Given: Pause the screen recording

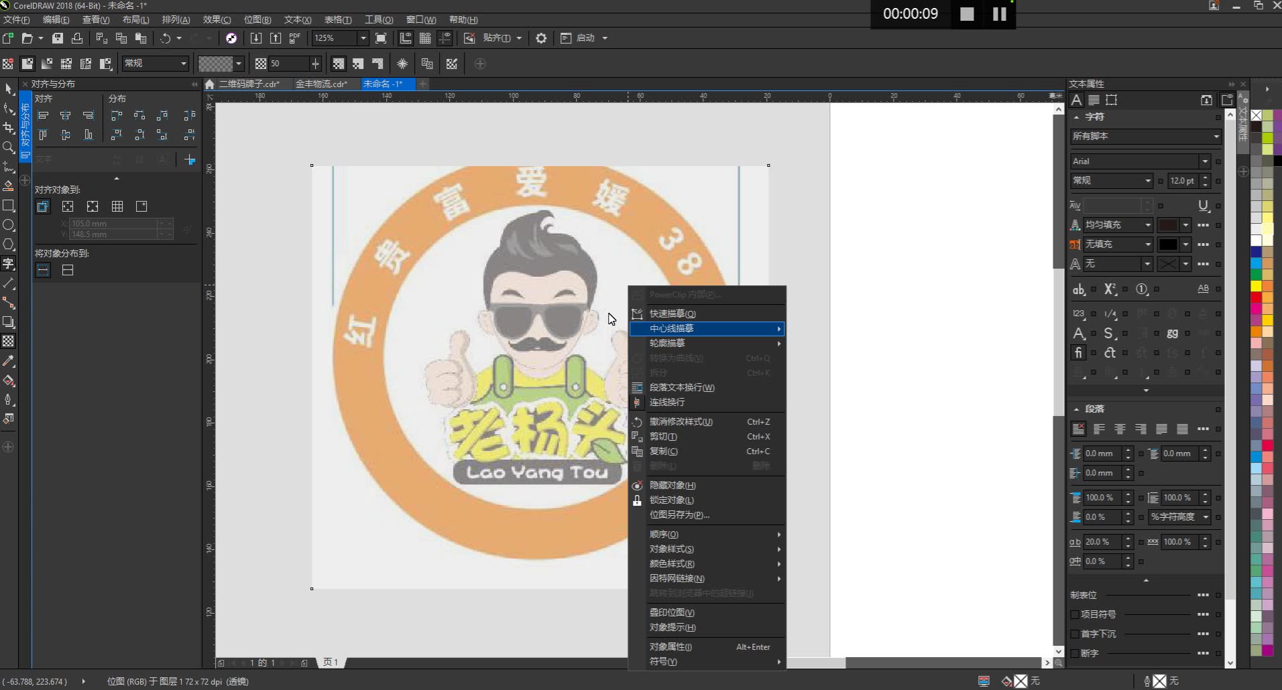Looking at the screenshot, I should (x=999, y=14).
